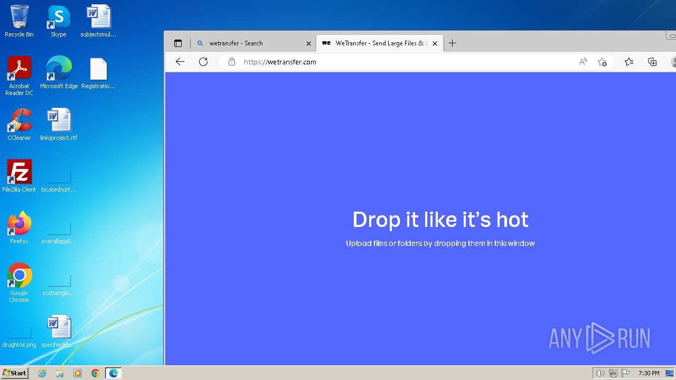This screenshot has width=676, height=380.
Task: Go back in Edge browser
Action: point(180,62)
